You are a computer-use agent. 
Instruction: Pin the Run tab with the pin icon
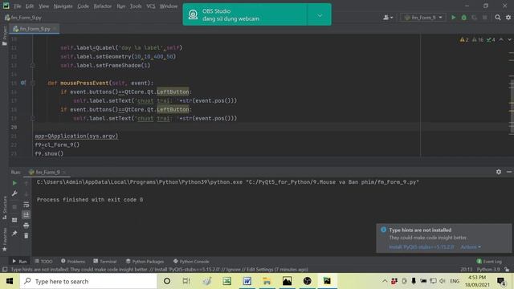(x=14, y=233)
